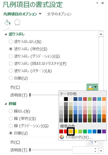Pick the purple standard color swatch
The width and height of the screenshot is (108, 155).
(x=104, y=132)
